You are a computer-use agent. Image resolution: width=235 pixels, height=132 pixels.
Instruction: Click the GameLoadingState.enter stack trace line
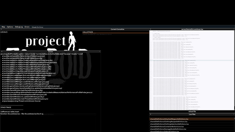31,86
